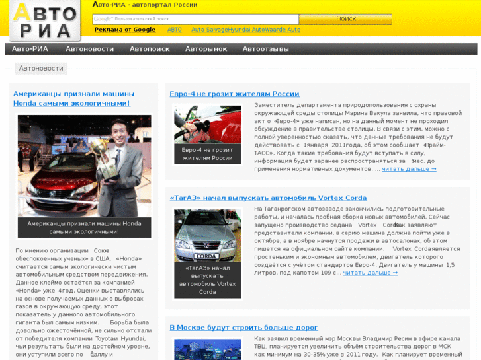Click the Honda article body text paragraph
Screen dimensions: 481x360
[x=83, y=303]
